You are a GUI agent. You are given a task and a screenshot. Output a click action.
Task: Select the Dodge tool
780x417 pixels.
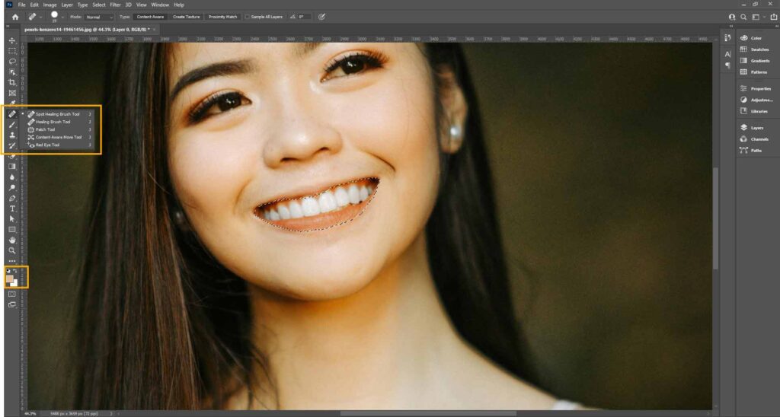point(12,187)
